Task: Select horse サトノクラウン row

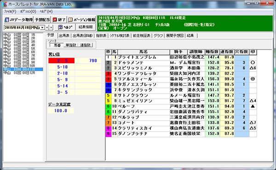Action: pos(181,95)
